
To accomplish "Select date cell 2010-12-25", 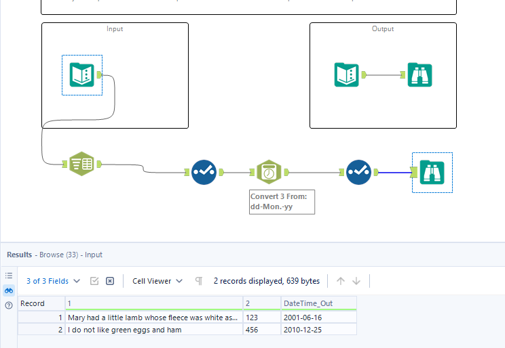I will point(319,330).
